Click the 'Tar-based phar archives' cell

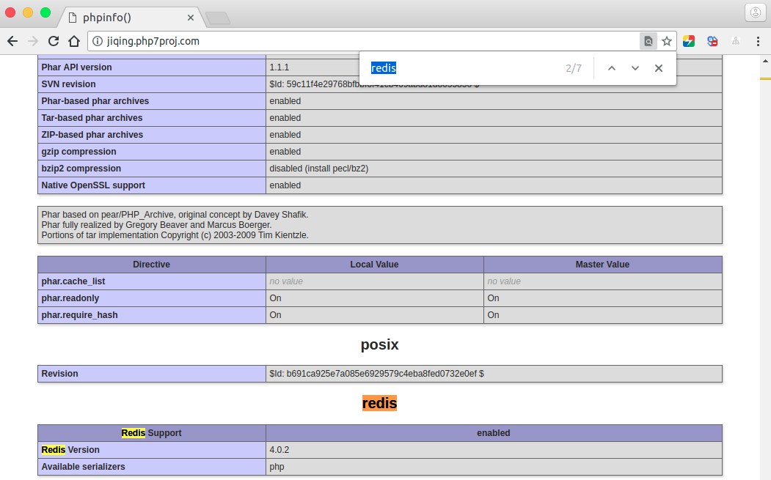pyautogui.click(x=151, y=118)
